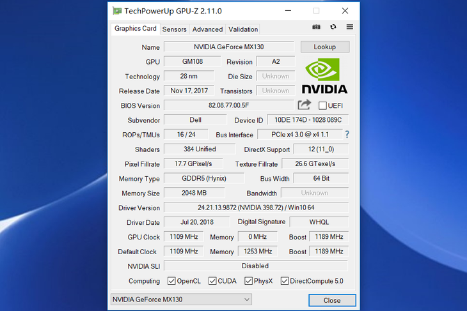Image resolution: width=467 pixels, height=311 pixels.
Task: Click the Driver Date field Jul 20, 2018
Action: 197,222
